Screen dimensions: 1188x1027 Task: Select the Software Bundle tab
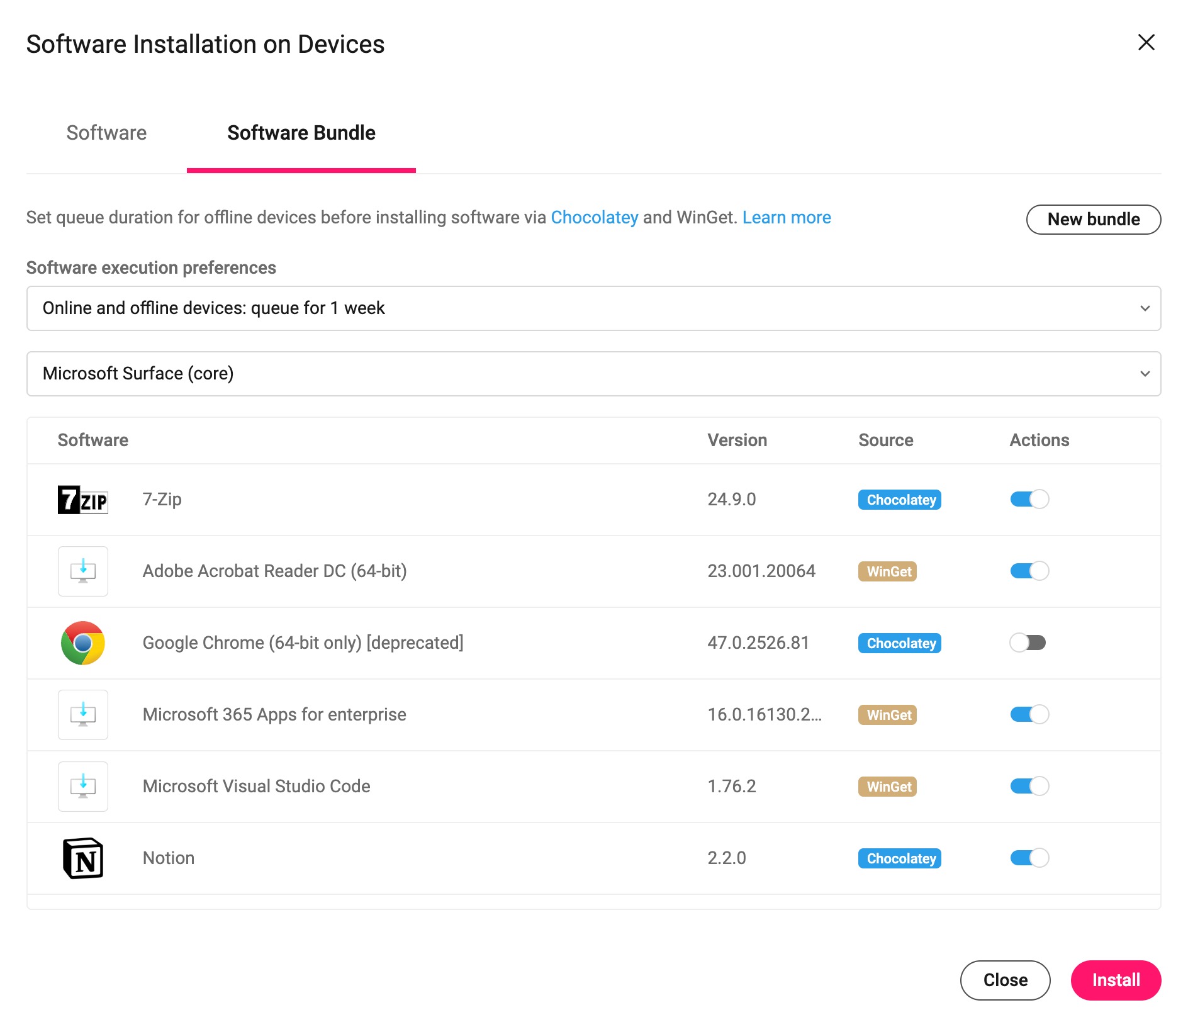301,133
